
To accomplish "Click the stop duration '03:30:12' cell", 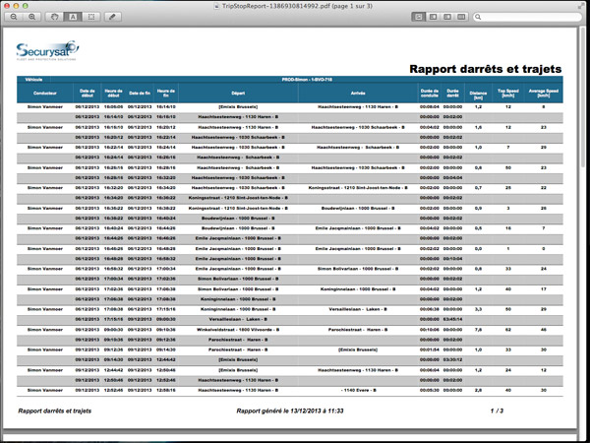I will pyautogui.click(x=452, y=359).
